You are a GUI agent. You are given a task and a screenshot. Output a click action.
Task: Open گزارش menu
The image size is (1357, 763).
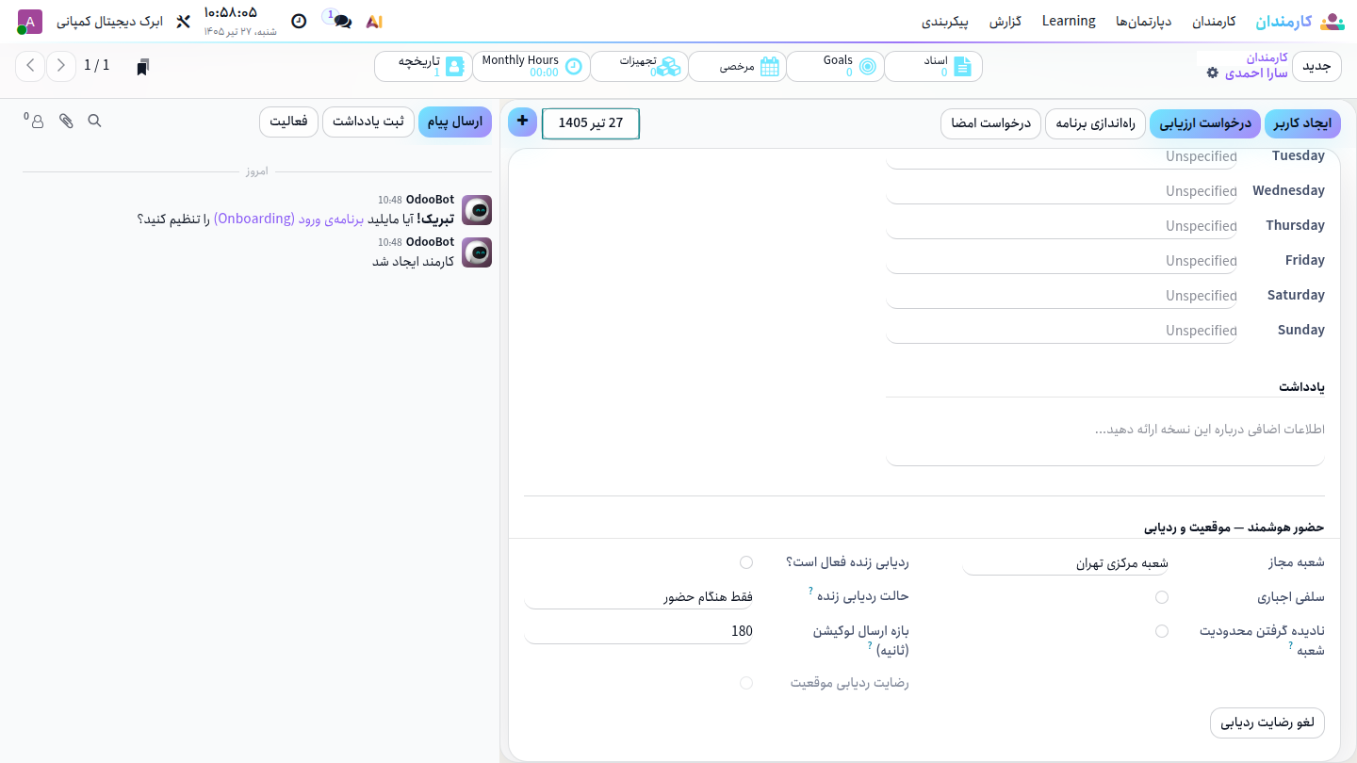tap(1005, 22)
